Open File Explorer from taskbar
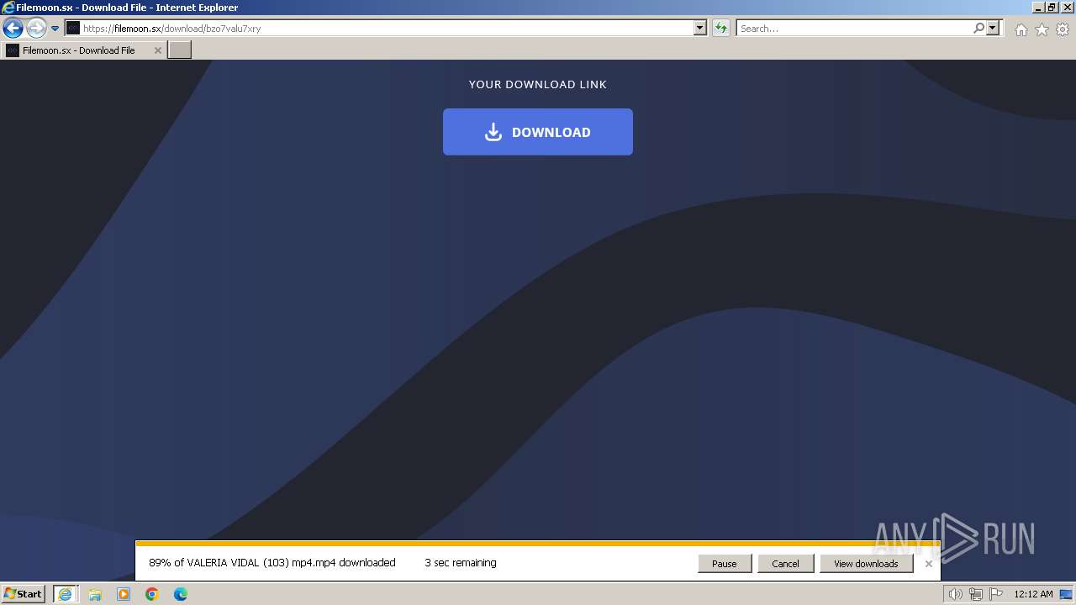Image resolution: width=1076 pixels, height=605 pixels. coord(95,594)
